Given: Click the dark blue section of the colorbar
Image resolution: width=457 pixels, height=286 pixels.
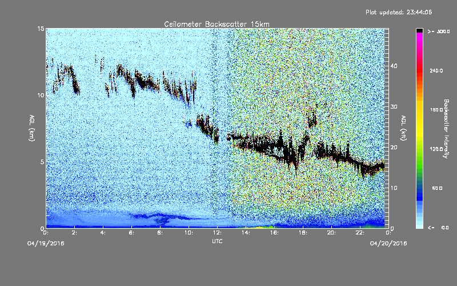Looking at the screenshot, I should (x=419, y=194).
